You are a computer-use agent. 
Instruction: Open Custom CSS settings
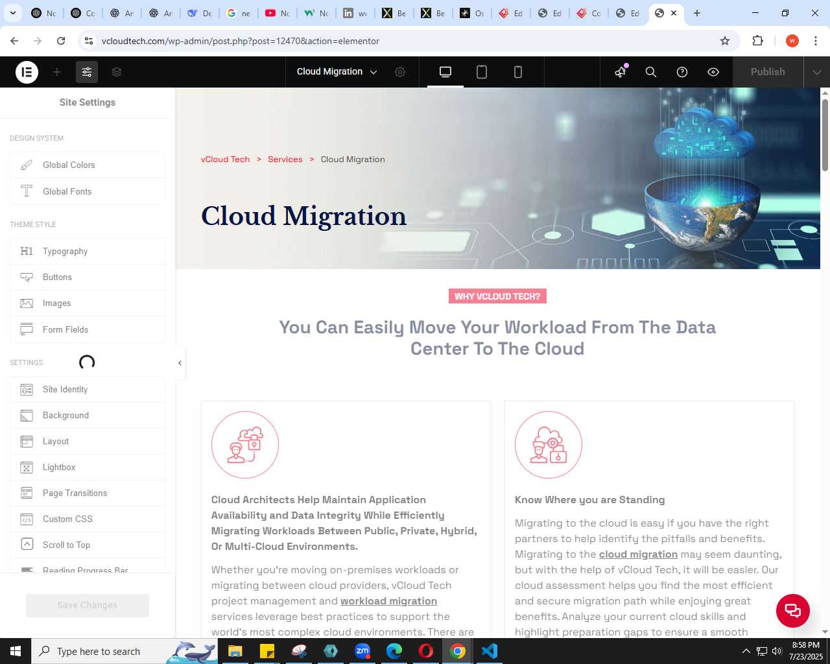(x=88, y=519)
